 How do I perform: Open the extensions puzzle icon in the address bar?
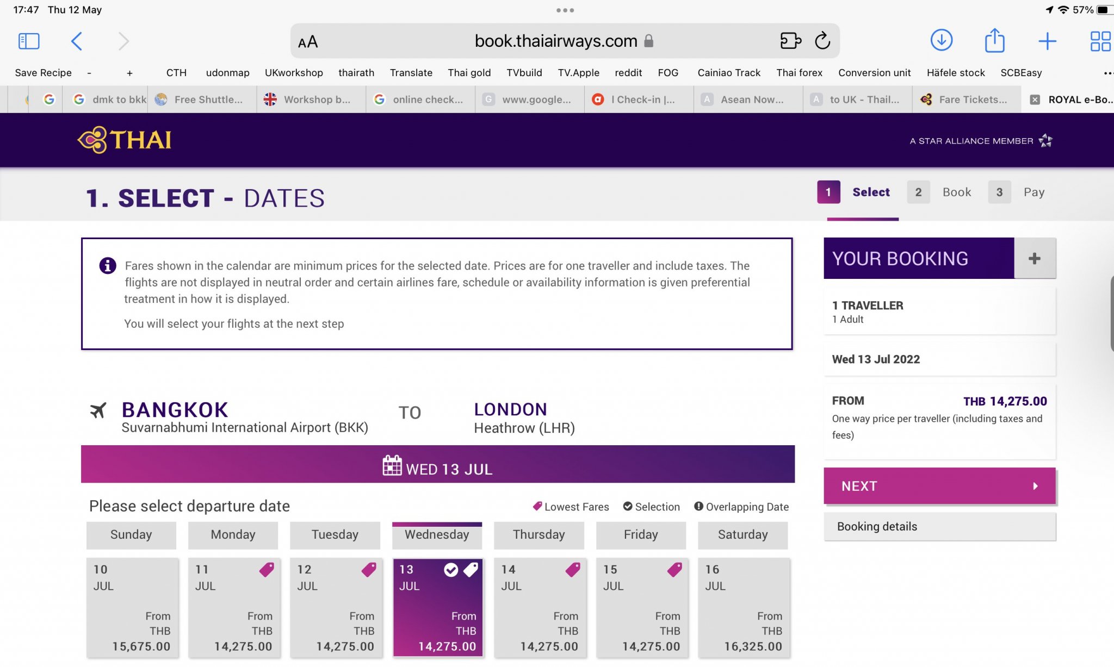click(x=790, y=41)
